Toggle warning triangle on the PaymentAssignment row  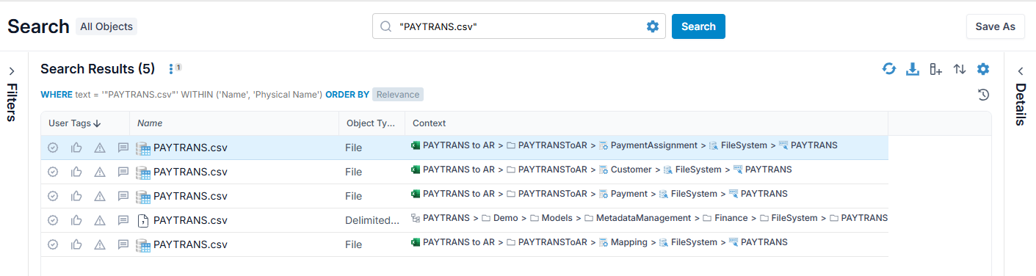pos(100,148)
